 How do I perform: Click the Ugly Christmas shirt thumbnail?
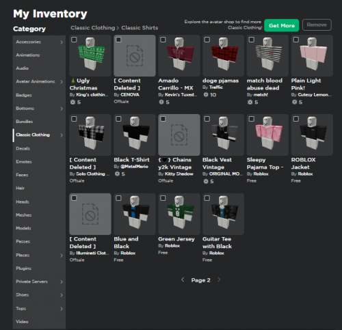pyautogui.click(x=90, y=55)
